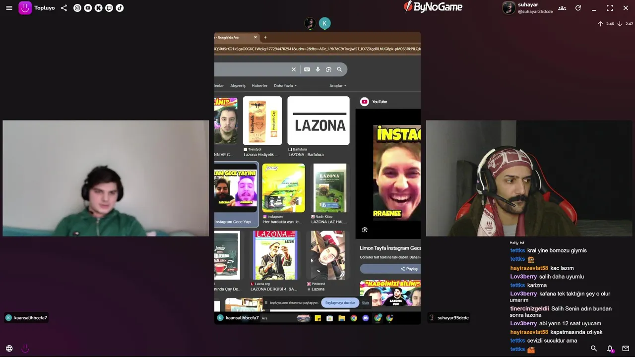Viewport: 635px width, 357px height.
Task: Open search icon at bottom right
Action: pos(594,349)
